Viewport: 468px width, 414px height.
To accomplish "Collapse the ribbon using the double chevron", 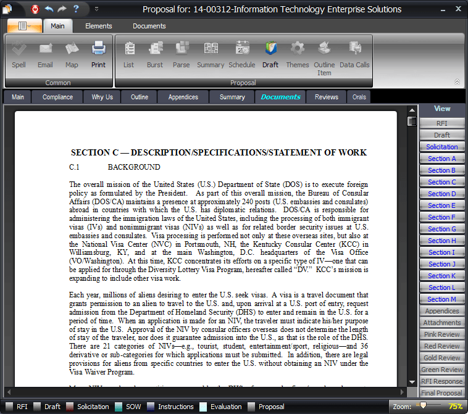I will coord(457,81).
